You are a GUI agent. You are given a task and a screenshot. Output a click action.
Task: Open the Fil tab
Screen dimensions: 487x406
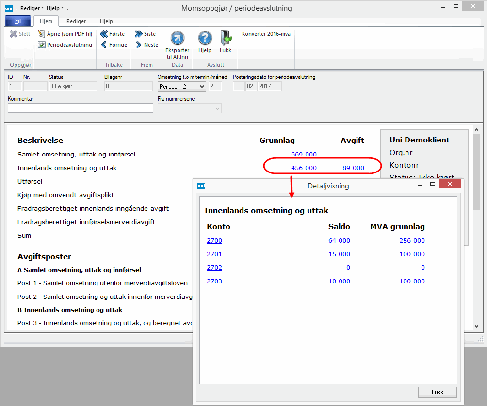click(18, 21)
